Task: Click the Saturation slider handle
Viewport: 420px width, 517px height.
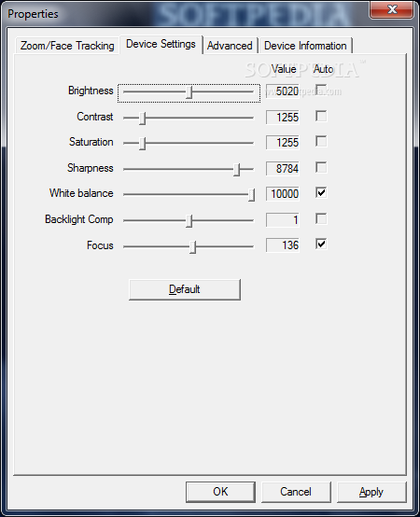Action: point(142,144)
